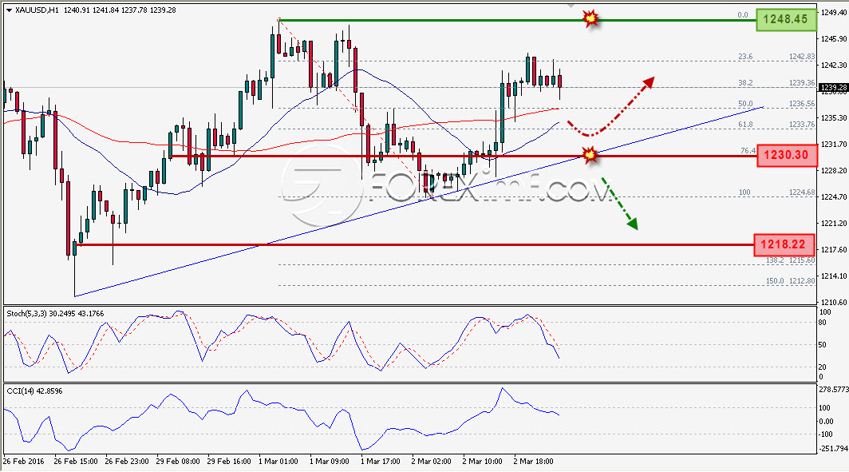Open the chart menu triangle beside XAUUSD,H1
This screenshot has height=472, width=849.
pos(10,10)
